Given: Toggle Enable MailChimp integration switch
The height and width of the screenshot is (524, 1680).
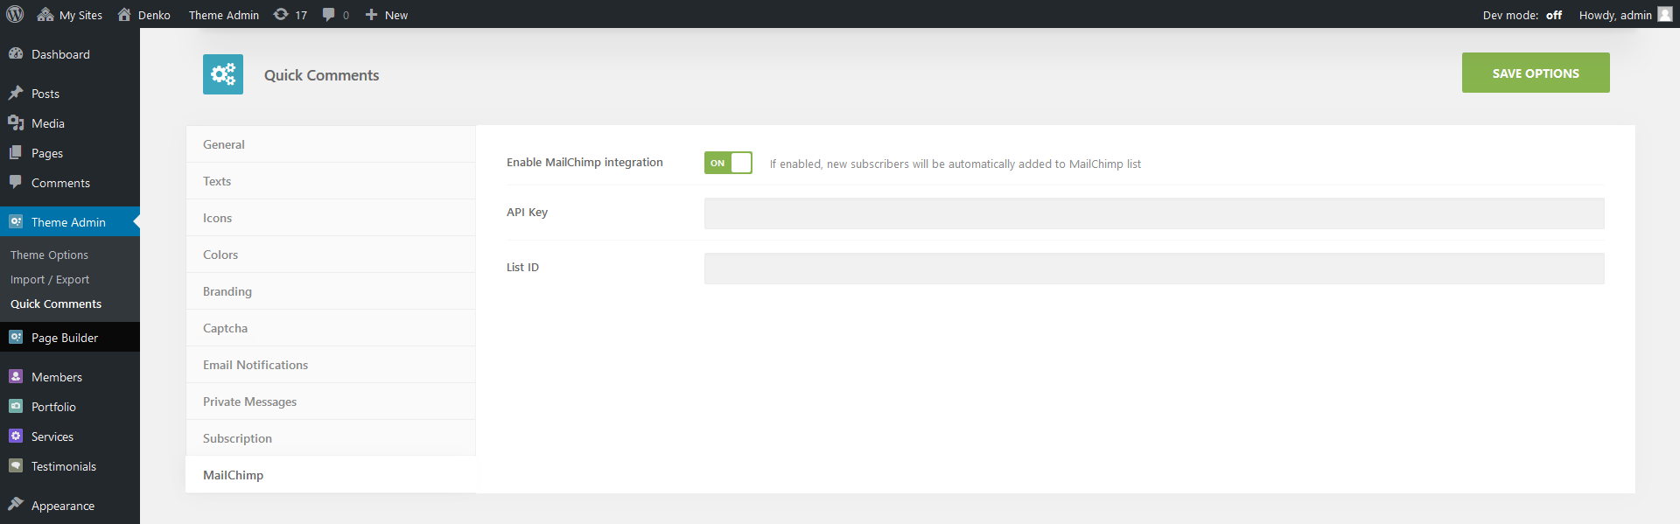Looking at the screenshot, I should 728,163.
